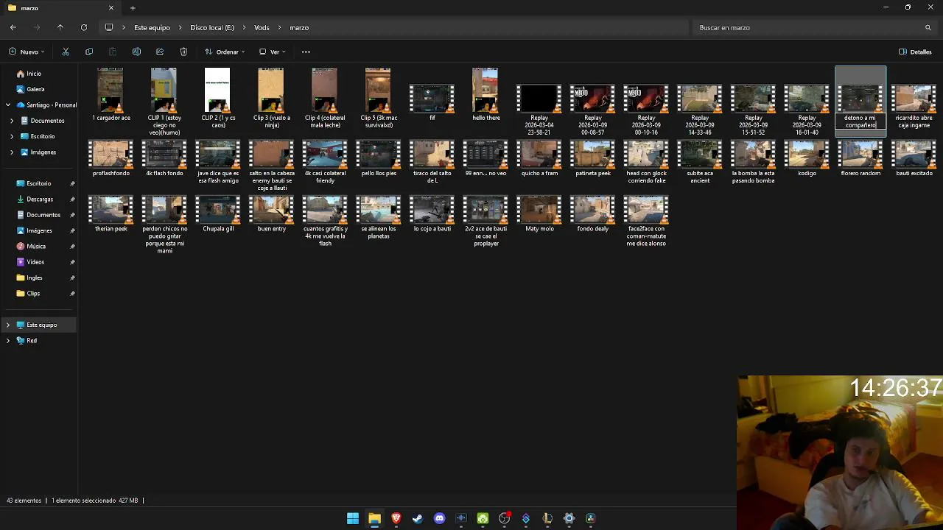Open the Settings gear taskbar icon
The image size is (943, 530).
coord(569,518)
